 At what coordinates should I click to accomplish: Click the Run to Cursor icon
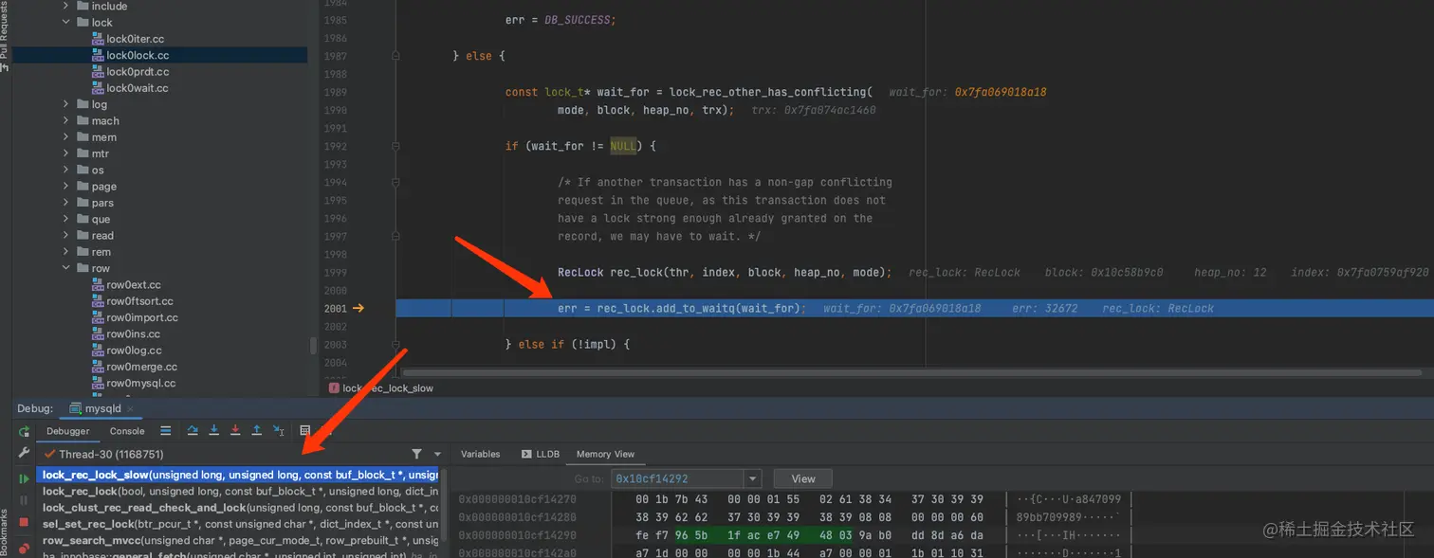coord(278,430)
